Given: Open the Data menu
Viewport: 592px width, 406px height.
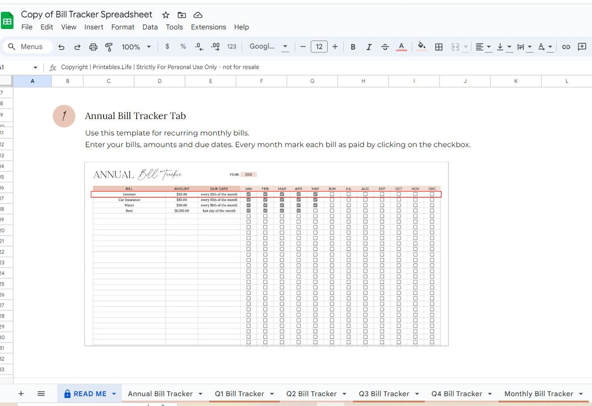Looking at the screenshot, I should [150, 27].
